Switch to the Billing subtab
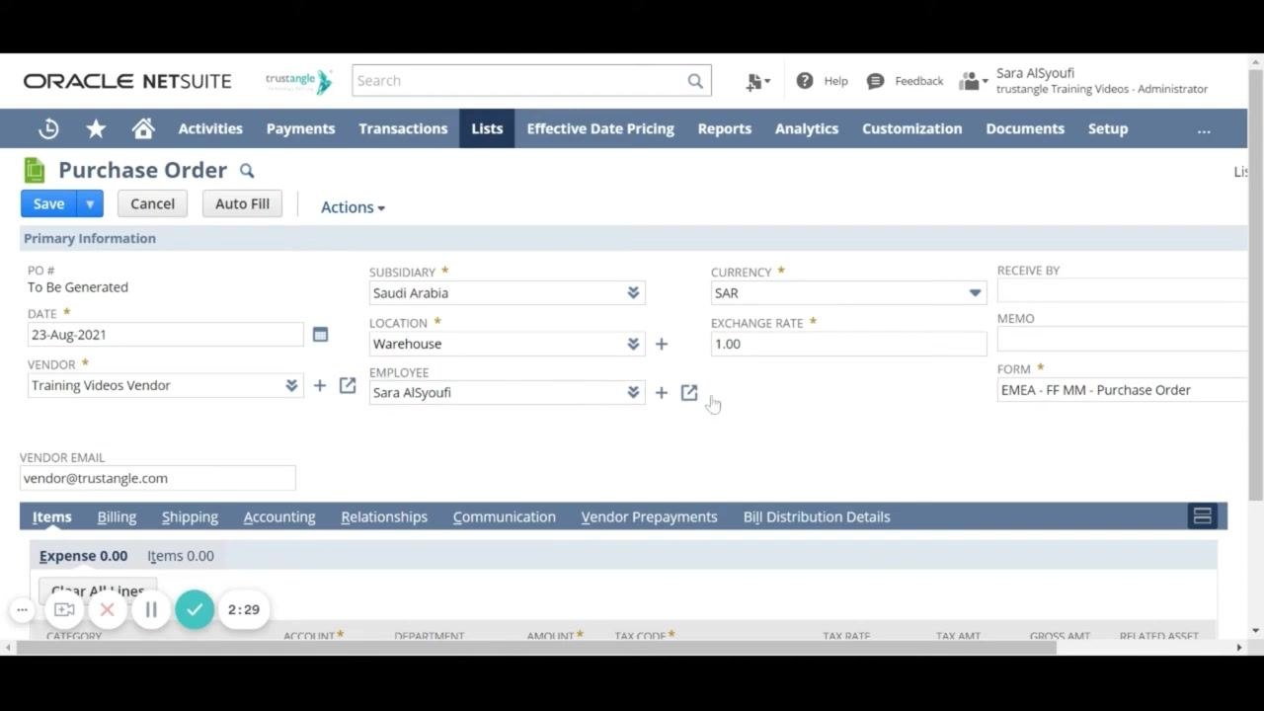This screenshot has width=1264, height=711. pos(117,517)
